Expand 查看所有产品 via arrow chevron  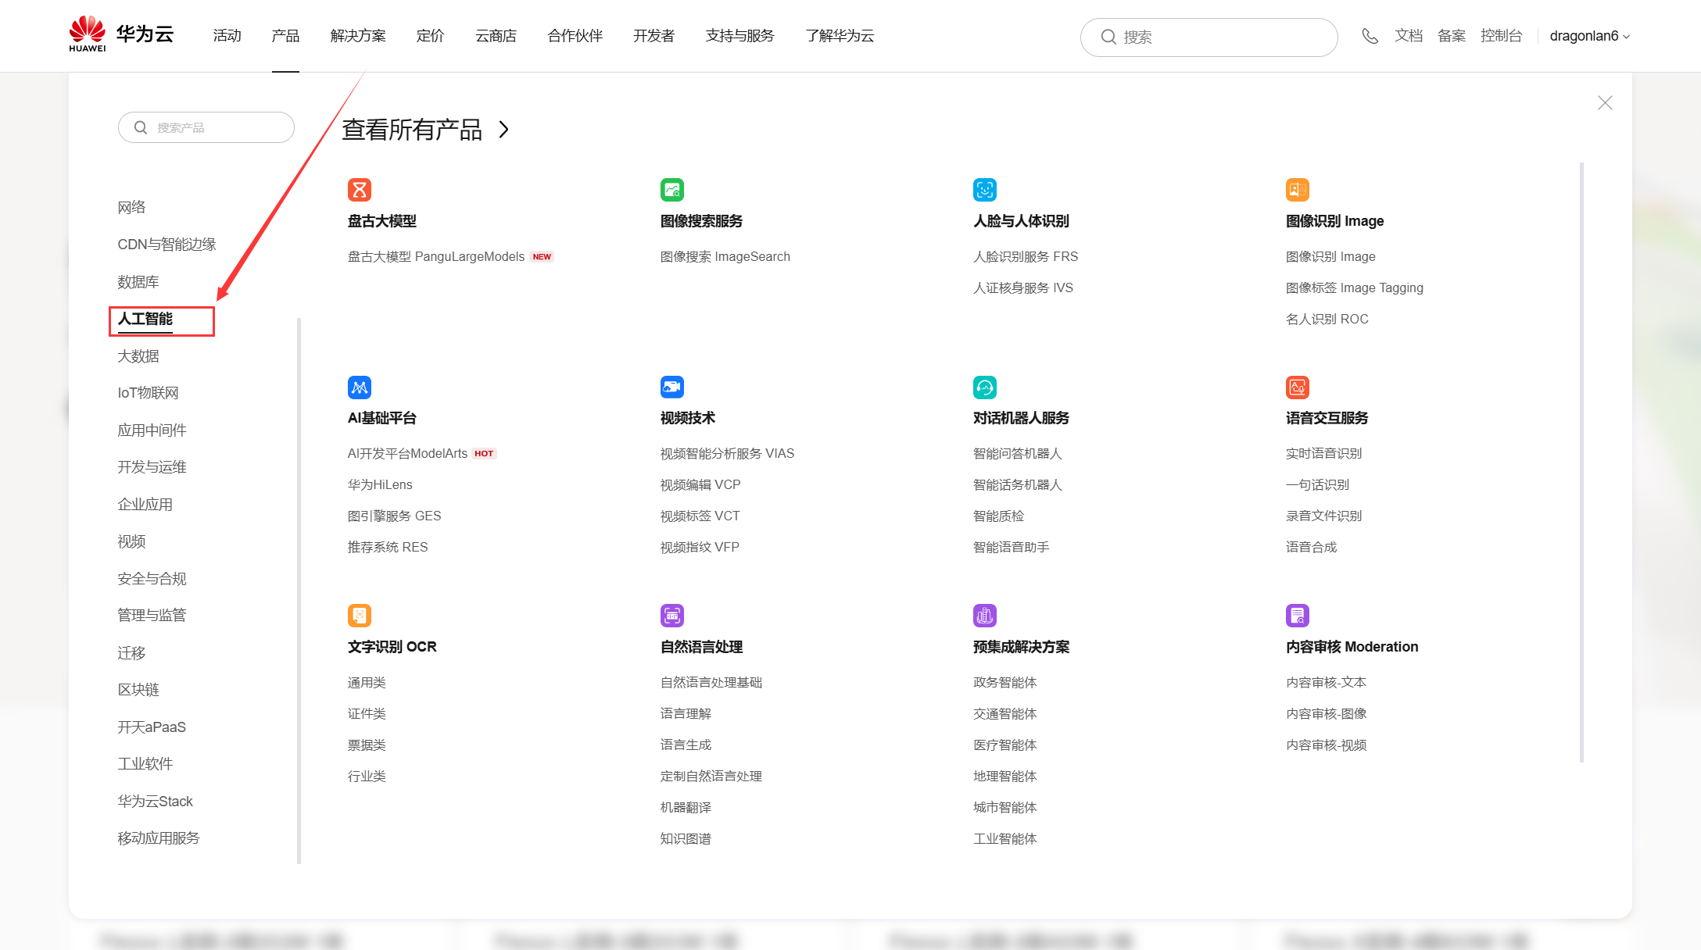click(x=505, y=130)
